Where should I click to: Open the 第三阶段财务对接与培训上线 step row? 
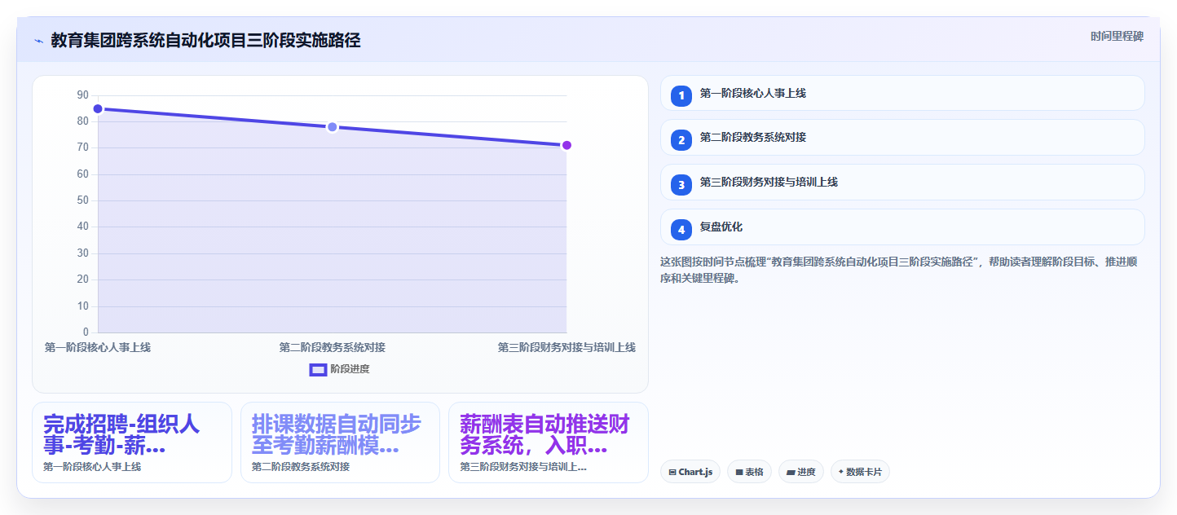pyautogui.click(x=902, y=182)
